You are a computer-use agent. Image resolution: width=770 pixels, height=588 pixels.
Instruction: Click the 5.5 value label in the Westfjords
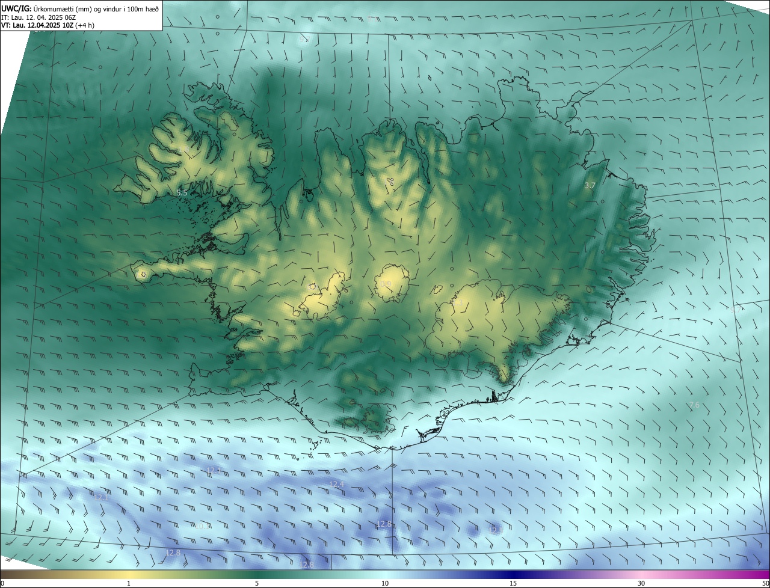pos(182,193)
